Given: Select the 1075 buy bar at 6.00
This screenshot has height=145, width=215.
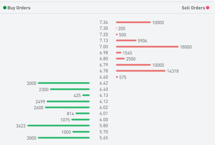Looking at the screenshot, I should coord(80,119).
